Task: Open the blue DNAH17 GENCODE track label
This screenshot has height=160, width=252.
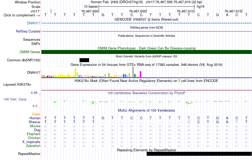Action: tap(34, 23)
